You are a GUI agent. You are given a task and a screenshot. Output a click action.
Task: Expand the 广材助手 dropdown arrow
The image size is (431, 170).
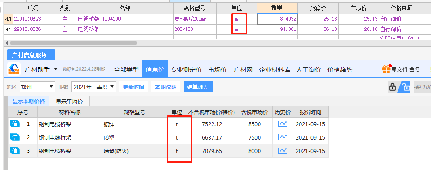click(56, 69)
